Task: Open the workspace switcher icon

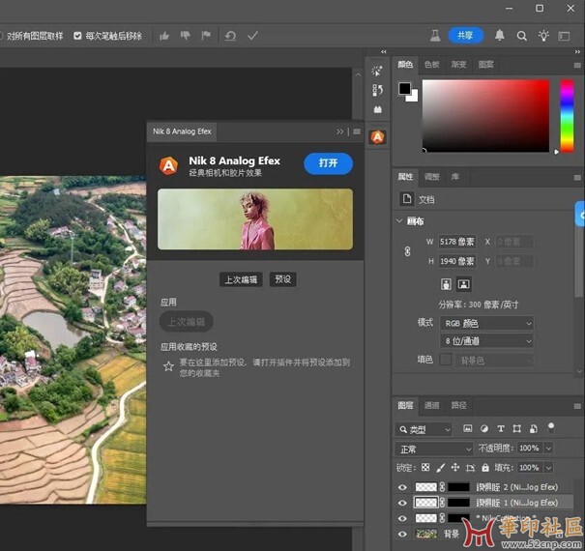Action: [x=564, y=36]
